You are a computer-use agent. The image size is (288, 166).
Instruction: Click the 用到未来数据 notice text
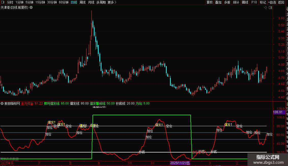[x=9, y=159]
